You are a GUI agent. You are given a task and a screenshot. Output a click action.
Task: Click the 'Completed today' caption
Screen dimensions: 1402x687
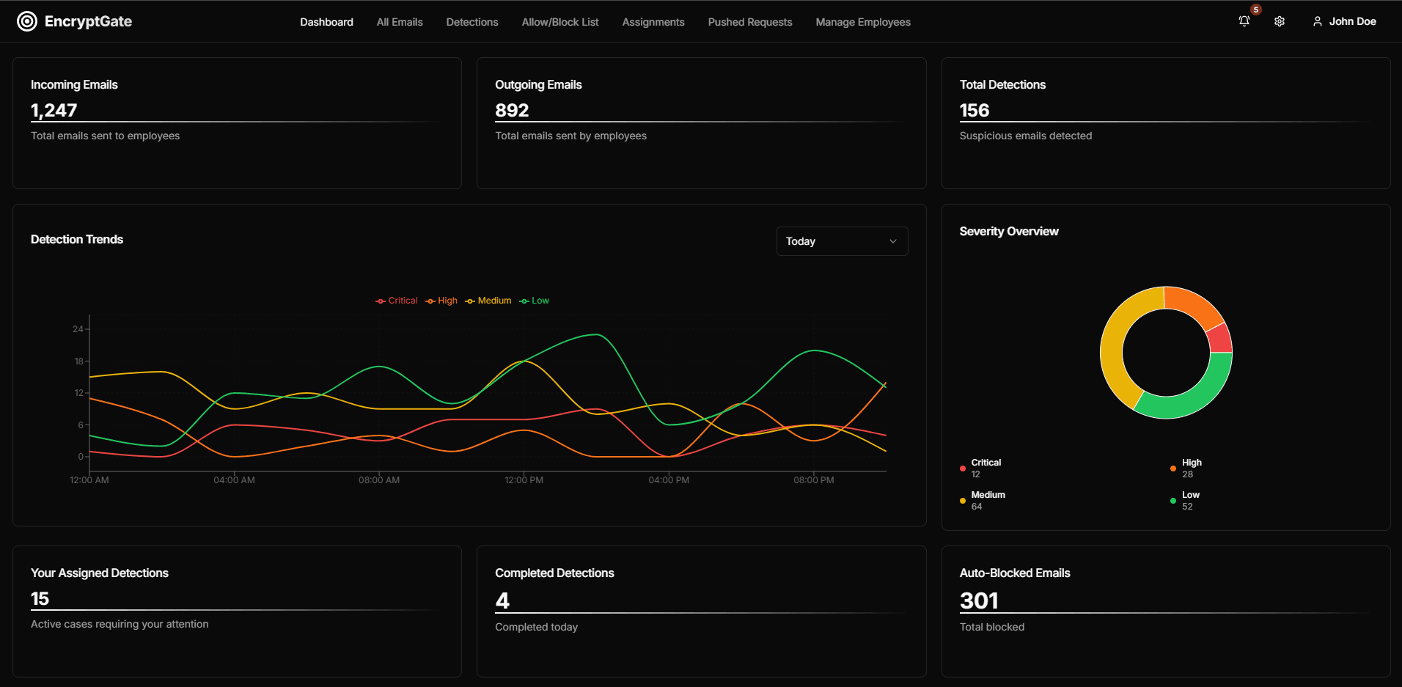536,627
